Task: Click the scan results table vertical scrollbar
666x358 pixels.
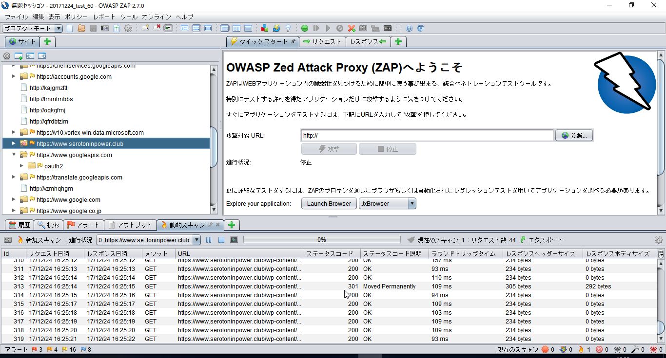Action: [661, 302]
